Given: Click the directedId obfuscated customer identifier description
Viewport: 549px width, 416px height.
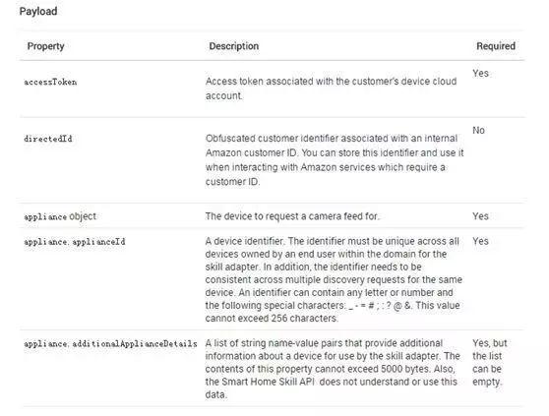Looking at the screenshot, I should click(335, 160).
